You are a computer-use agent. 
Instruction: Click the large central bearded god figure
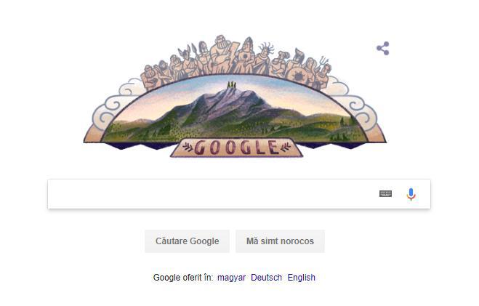[222, 55]
